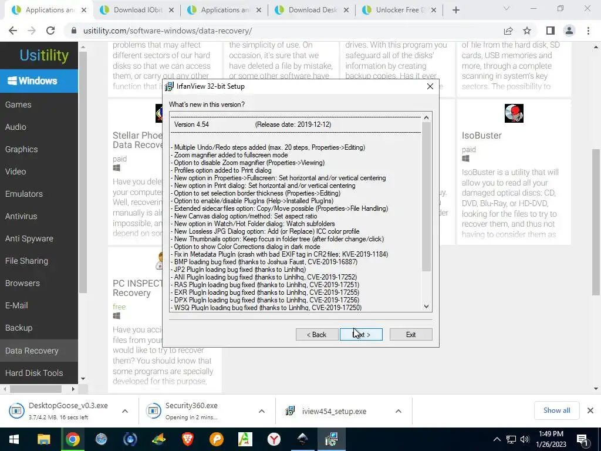601x451 pixels.
Task: Click the Security360.exe download item
Action: (191, 410)
